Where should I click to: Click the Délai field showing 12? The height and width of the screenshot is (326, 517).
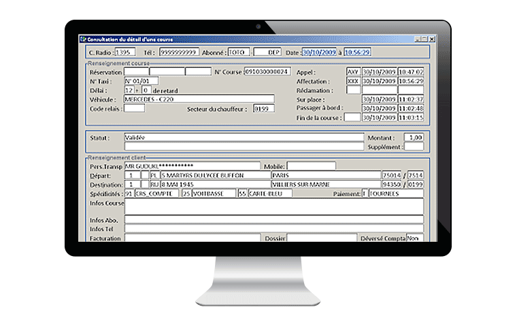click(129, 90)
